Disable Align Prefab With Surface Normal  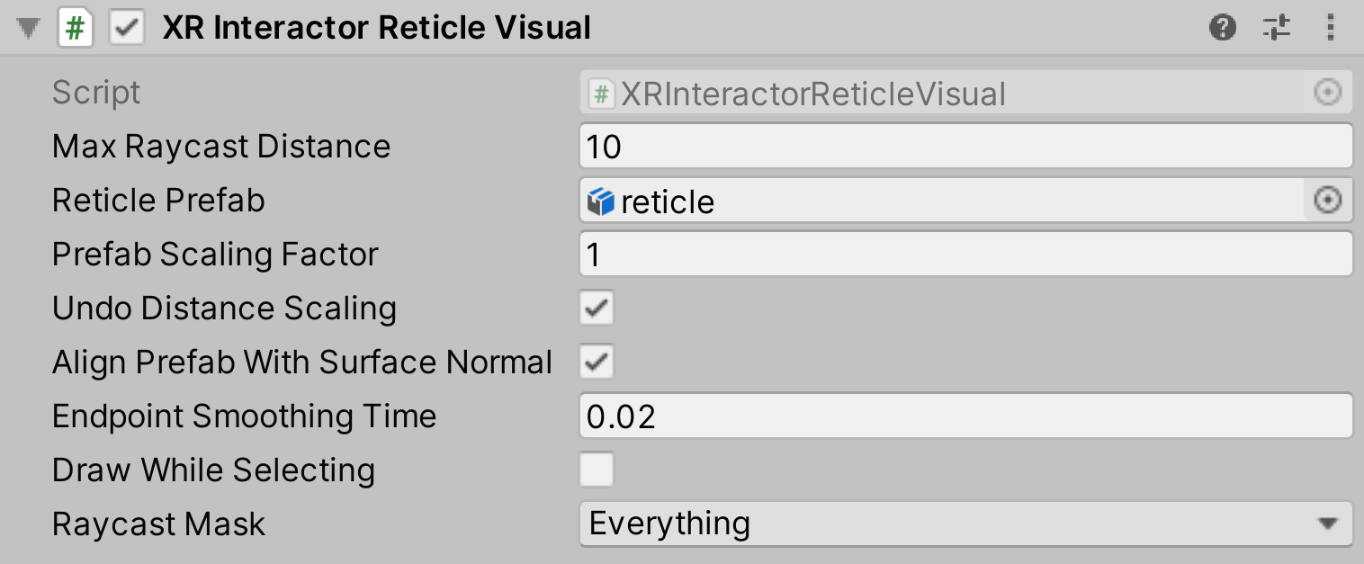(596, 362)
